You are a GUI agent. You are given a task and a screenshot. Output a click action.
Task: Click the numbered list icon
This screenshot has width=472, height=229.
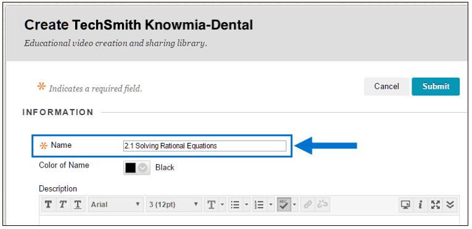pyautogui.click(x=259, y=205)
